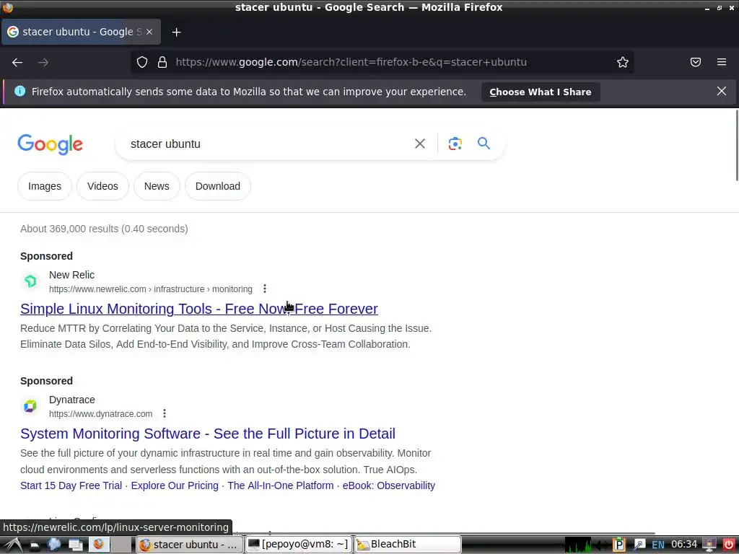Filter results by Images
This screenshot has height=554, width=739.
point(45,186)
